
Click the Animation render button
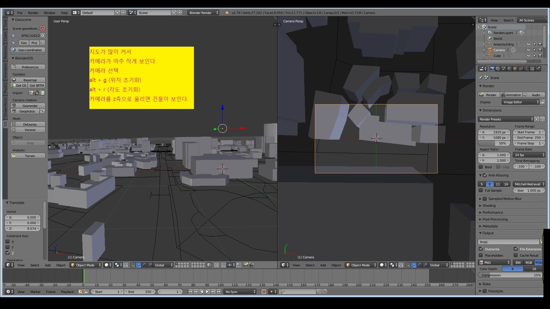(511, 95)
